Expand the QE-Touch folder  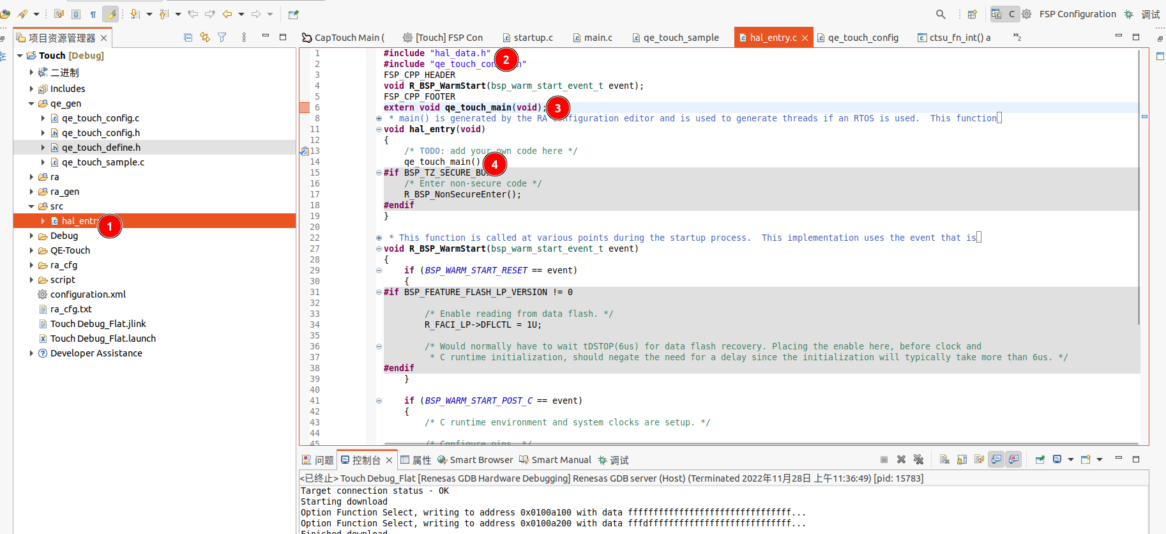(31, 250)
